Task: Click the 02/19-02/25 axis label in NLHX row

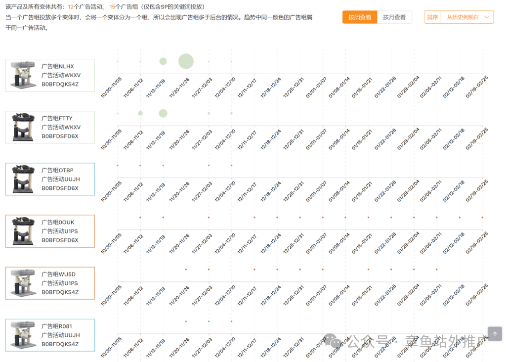Action: click(x=476, y=87)
